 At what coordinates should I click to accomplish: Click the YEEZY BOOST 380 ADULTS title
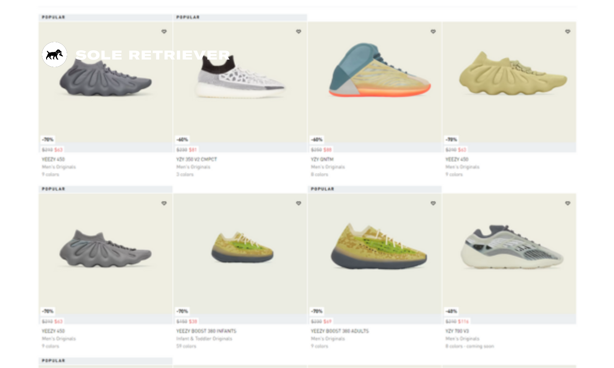pos(340,331)
